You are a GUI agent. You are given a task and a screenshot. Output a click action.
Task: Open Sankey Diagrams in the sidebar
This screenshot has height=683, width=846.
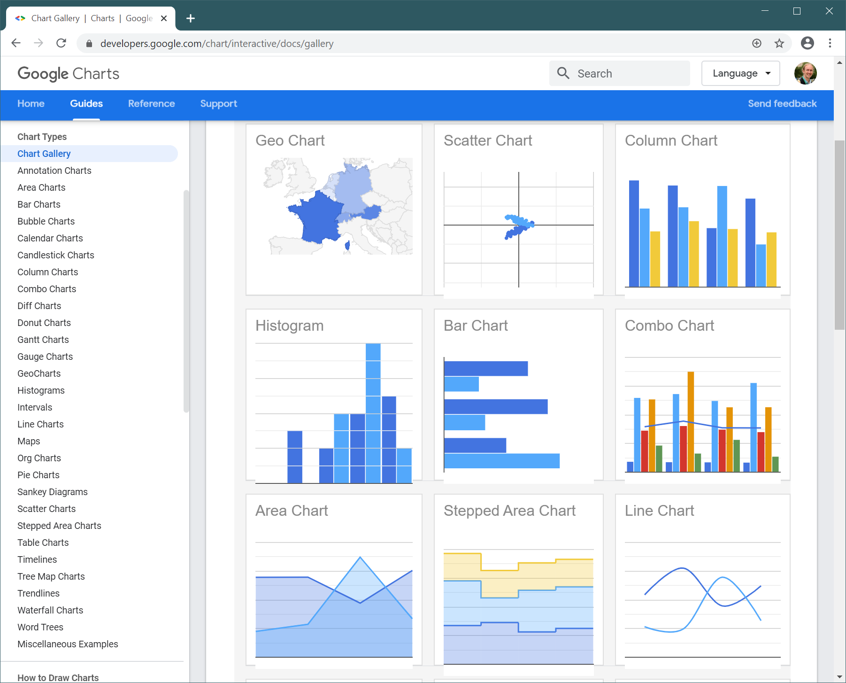click(x=53, y=492)
